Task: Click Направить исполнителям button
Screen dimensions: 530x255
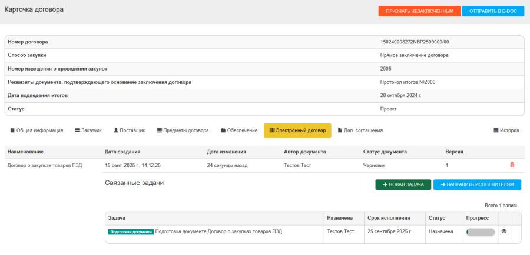Action: (x=477, y=184)
